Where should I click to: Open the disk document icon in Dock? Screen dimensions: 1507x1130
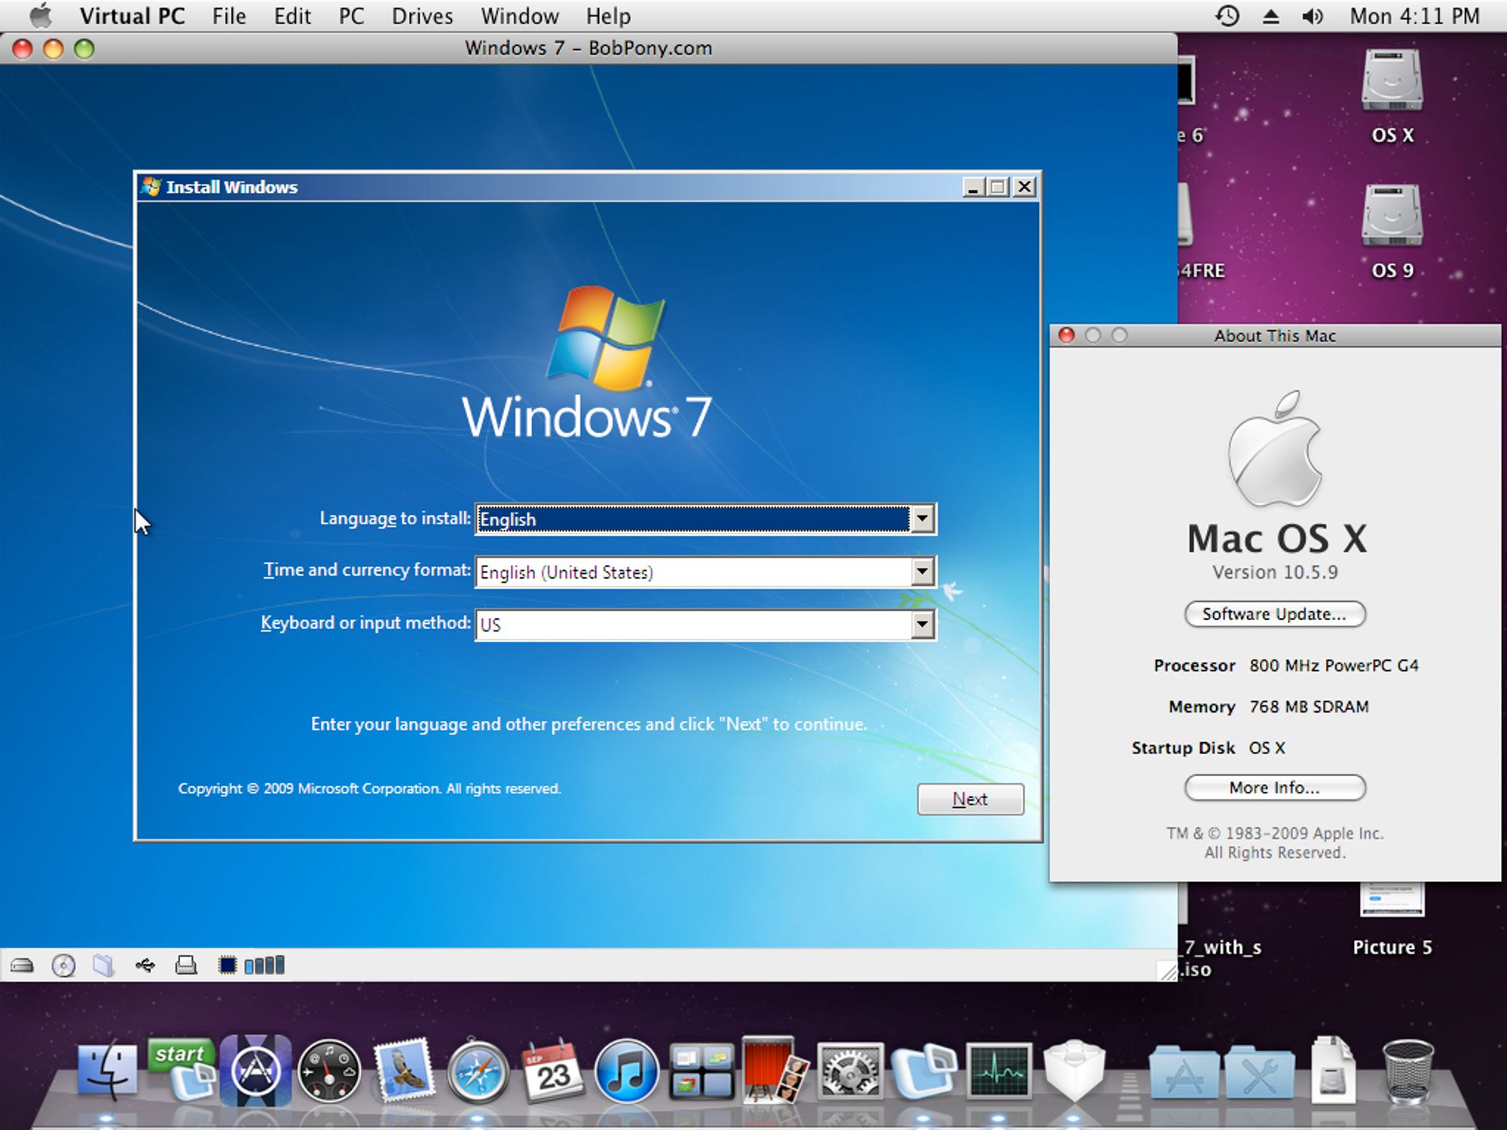[1332, 1071]
